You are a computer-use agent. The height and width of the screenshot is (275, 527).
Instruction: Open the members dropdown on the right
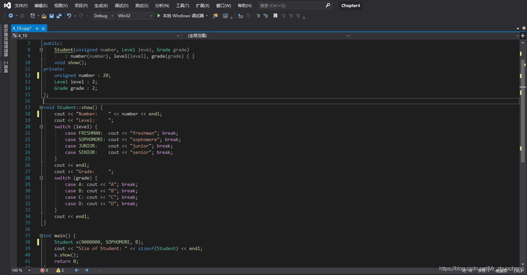pos(435,35)
